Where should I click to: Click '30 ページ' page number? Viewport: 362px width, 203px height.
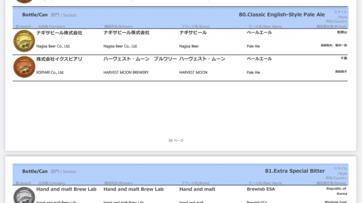(176, 140)
